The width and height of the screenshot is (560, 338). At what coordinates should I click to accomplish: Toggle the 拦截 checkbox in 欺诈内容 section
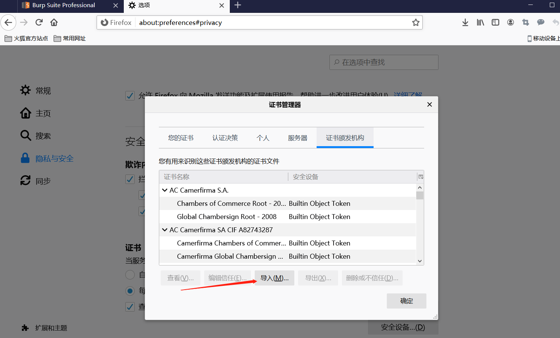pyautogui.click(x=130, y=179)
